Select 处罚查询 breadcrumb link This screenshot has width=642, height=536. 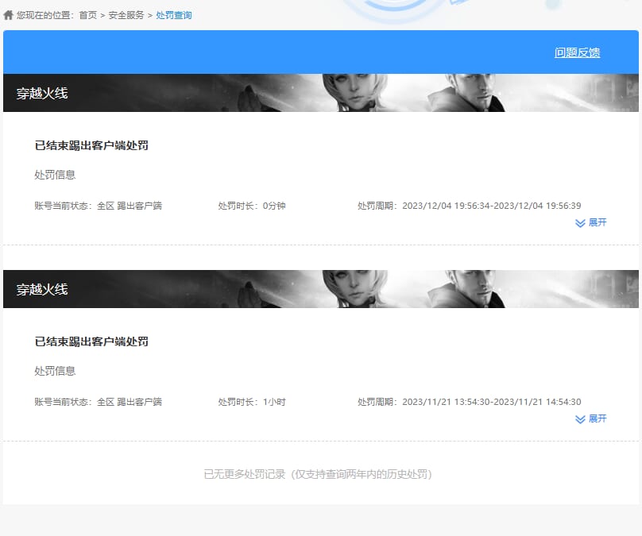(x=173, y=15)
